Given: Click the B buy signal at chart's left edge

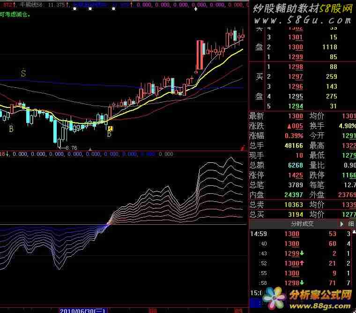Looking at the screenshot, I should tap(11, 129).
